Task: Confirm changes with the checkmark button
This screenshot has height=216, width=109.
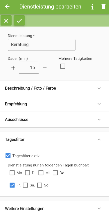Action: tap(19, 21)
